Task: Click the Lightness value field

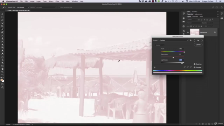Action: [x=181, y=60]
